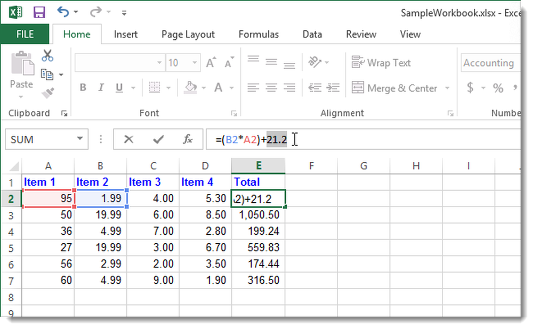Click the Save icon in quick access toolbar
The image size is (533, 329).
pos(39,13)
